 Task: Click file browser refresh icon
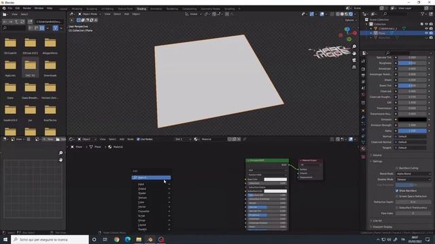22,22
